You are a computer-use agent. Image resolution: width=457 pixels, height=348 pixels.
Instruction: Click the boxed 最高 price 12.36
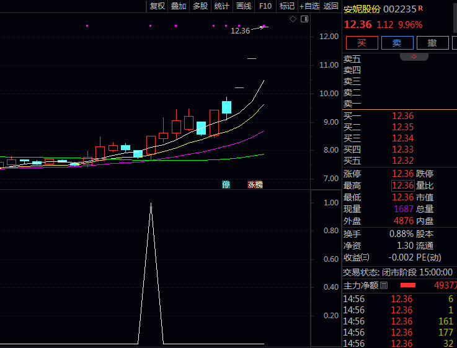point(402,185)
